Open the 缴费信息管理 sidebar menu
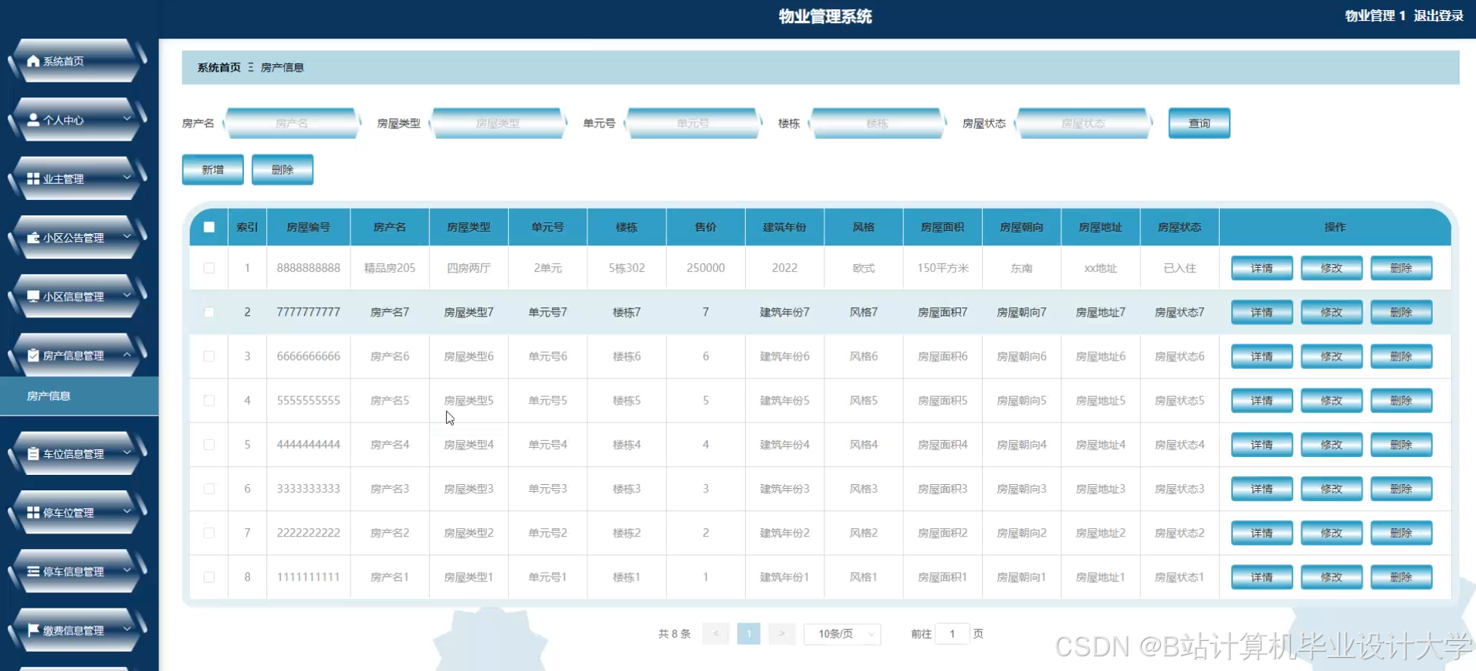 77,630
